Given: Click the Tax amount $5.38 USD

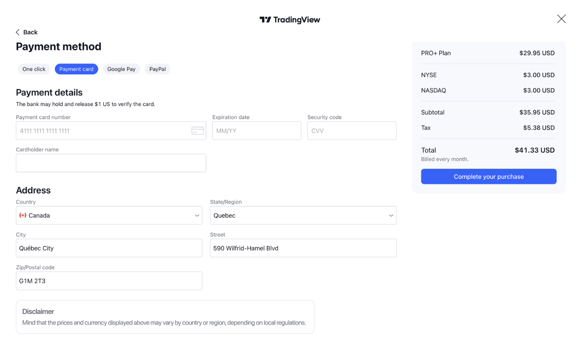Looking at the screenshot, I should tap(539, 128).
